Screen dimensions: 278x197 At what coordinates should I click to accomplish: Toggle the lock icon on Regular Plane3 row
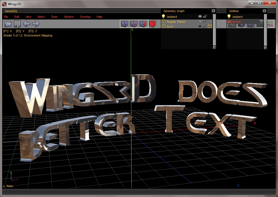tap(205, 21)
